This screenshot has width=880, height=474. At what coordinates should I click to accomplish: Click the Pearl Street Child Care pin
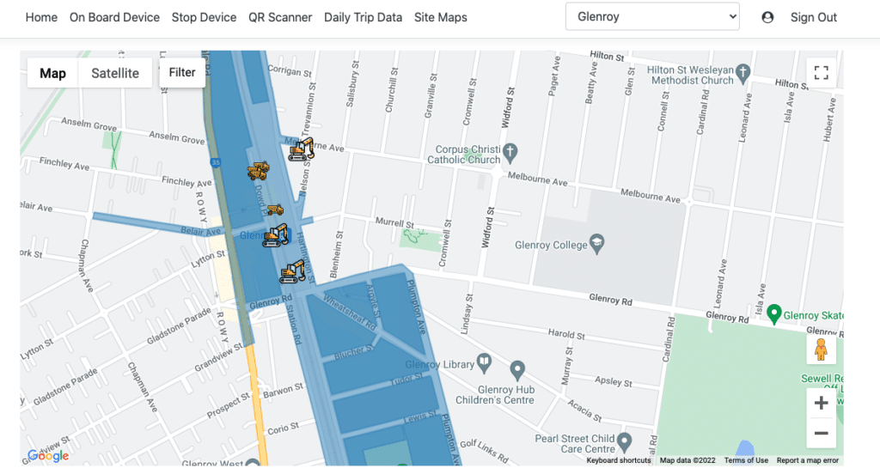tap(624, 442)
